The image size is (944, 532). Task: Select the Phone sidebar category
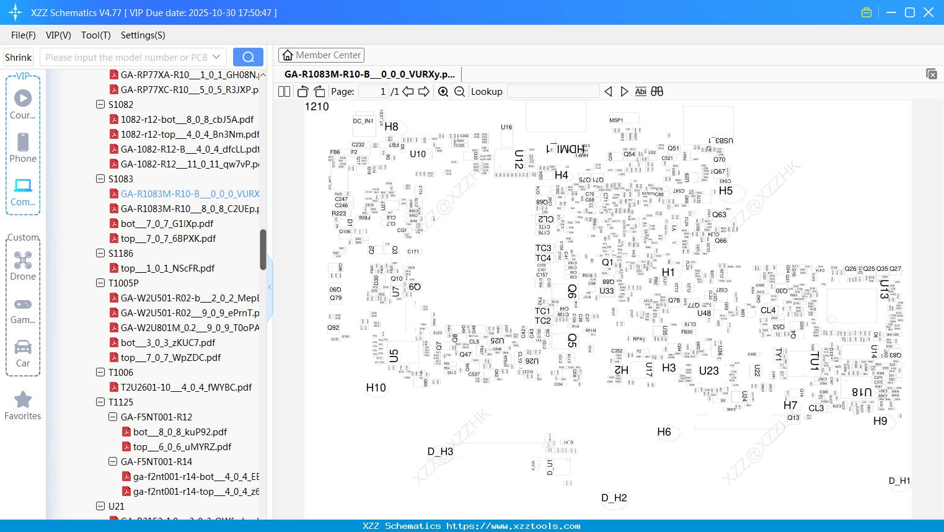(x=23, y=148)
